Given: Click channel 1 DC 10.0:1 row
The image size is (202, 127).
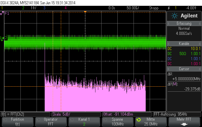Looking at the screenshot, I should [184, 48].
